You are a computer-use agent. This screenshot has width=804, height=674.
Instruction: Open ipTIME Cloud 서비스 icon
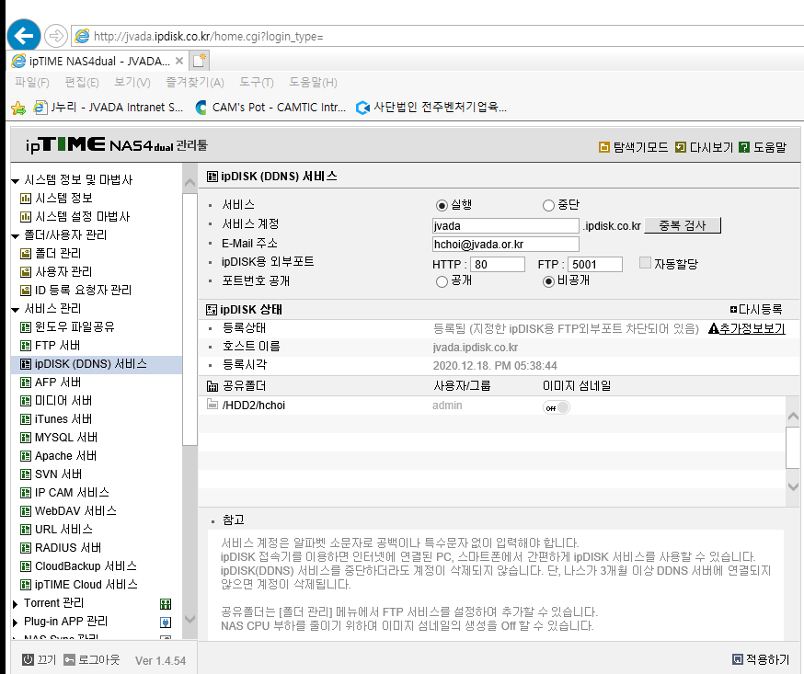coord(26,585)
